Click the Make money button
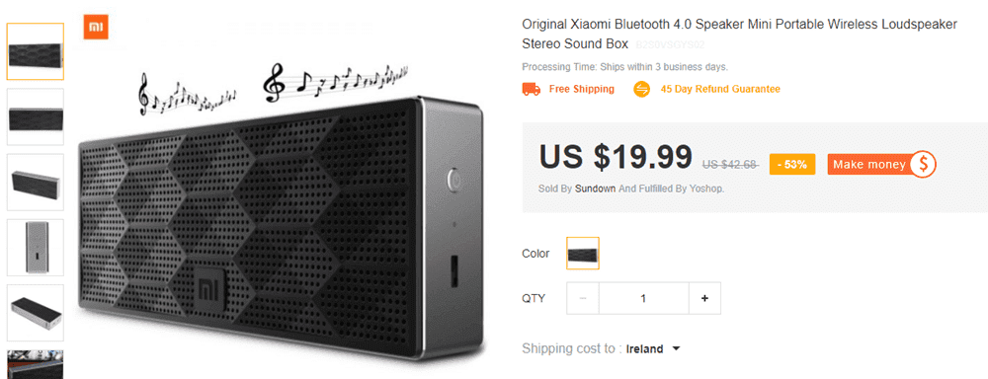This screenshot has width=988, height=379. pyautogui.click(x=881, y=164)
